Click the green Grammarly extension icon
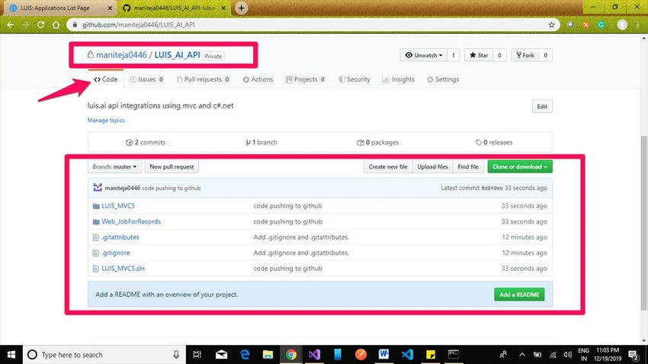The image size is (648, 364). tap(601, 25)
